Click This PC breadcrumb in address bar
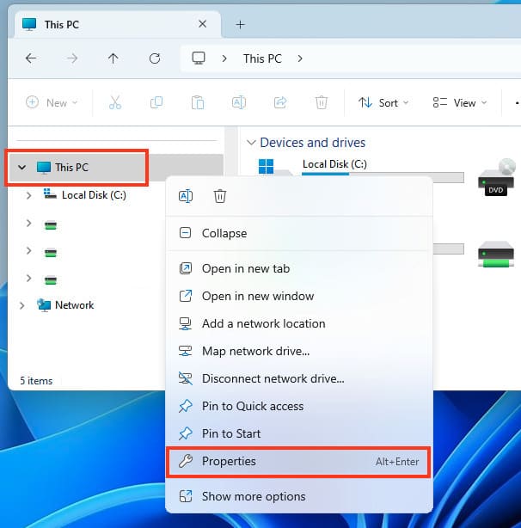 (x=262, y=58)
